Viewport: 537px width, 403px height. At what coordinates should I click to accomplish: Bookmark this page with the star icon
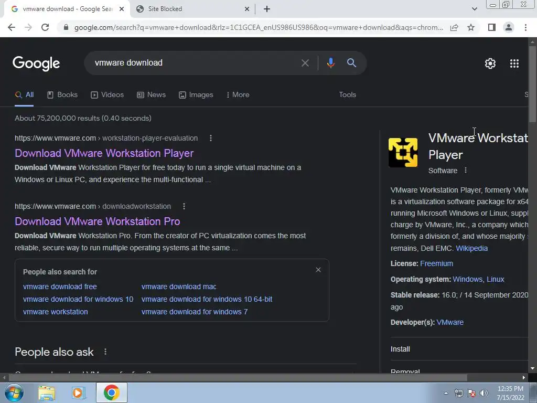coord(471,27)
